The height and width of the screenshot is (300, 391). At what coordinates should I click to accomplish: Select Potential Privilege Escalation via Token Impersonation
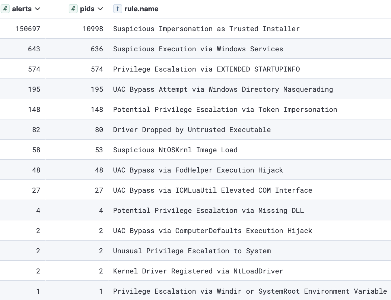[225, 110]
